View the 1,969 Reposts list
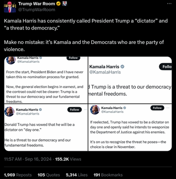Image resolution: width=176 pixels, height=179 pixels. pyautogui.click(x=18, y=175)
